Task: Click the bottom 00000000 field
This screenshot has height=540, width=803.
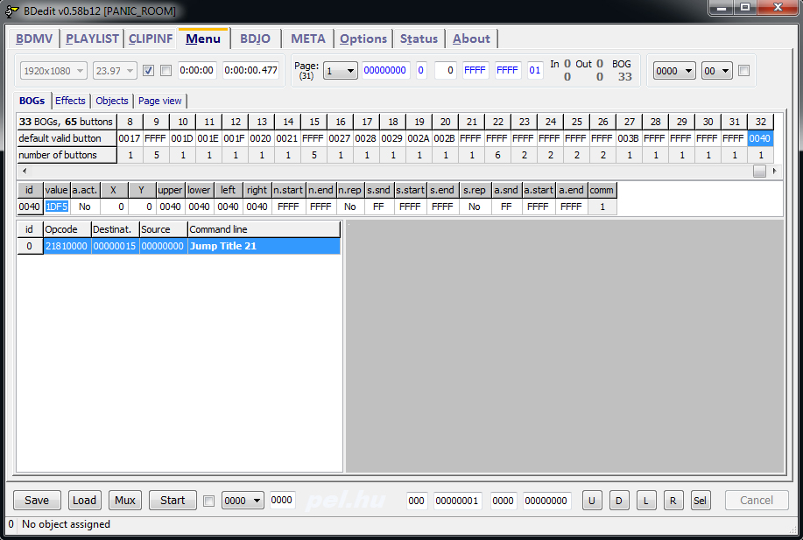Action: (x=546, y=501)
